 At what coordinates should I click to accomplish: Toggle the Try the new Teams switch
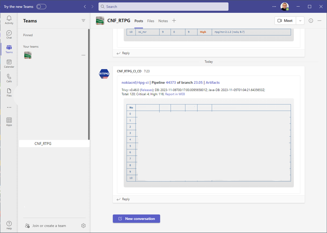pos(41,7)
